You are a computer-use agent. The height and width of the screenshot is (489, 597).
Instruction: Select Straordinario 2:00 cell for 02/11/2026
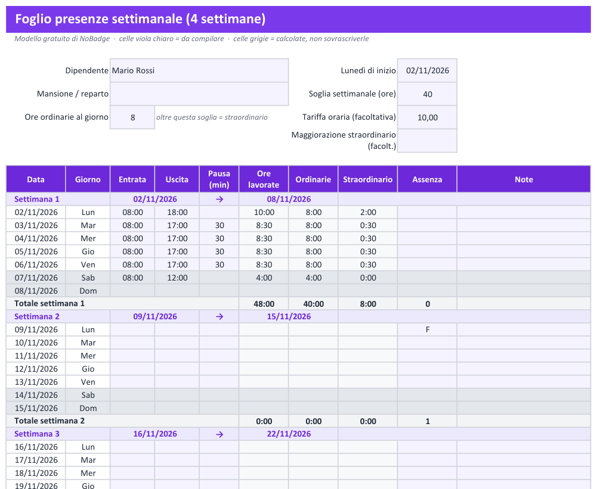[x=367, y=212]
